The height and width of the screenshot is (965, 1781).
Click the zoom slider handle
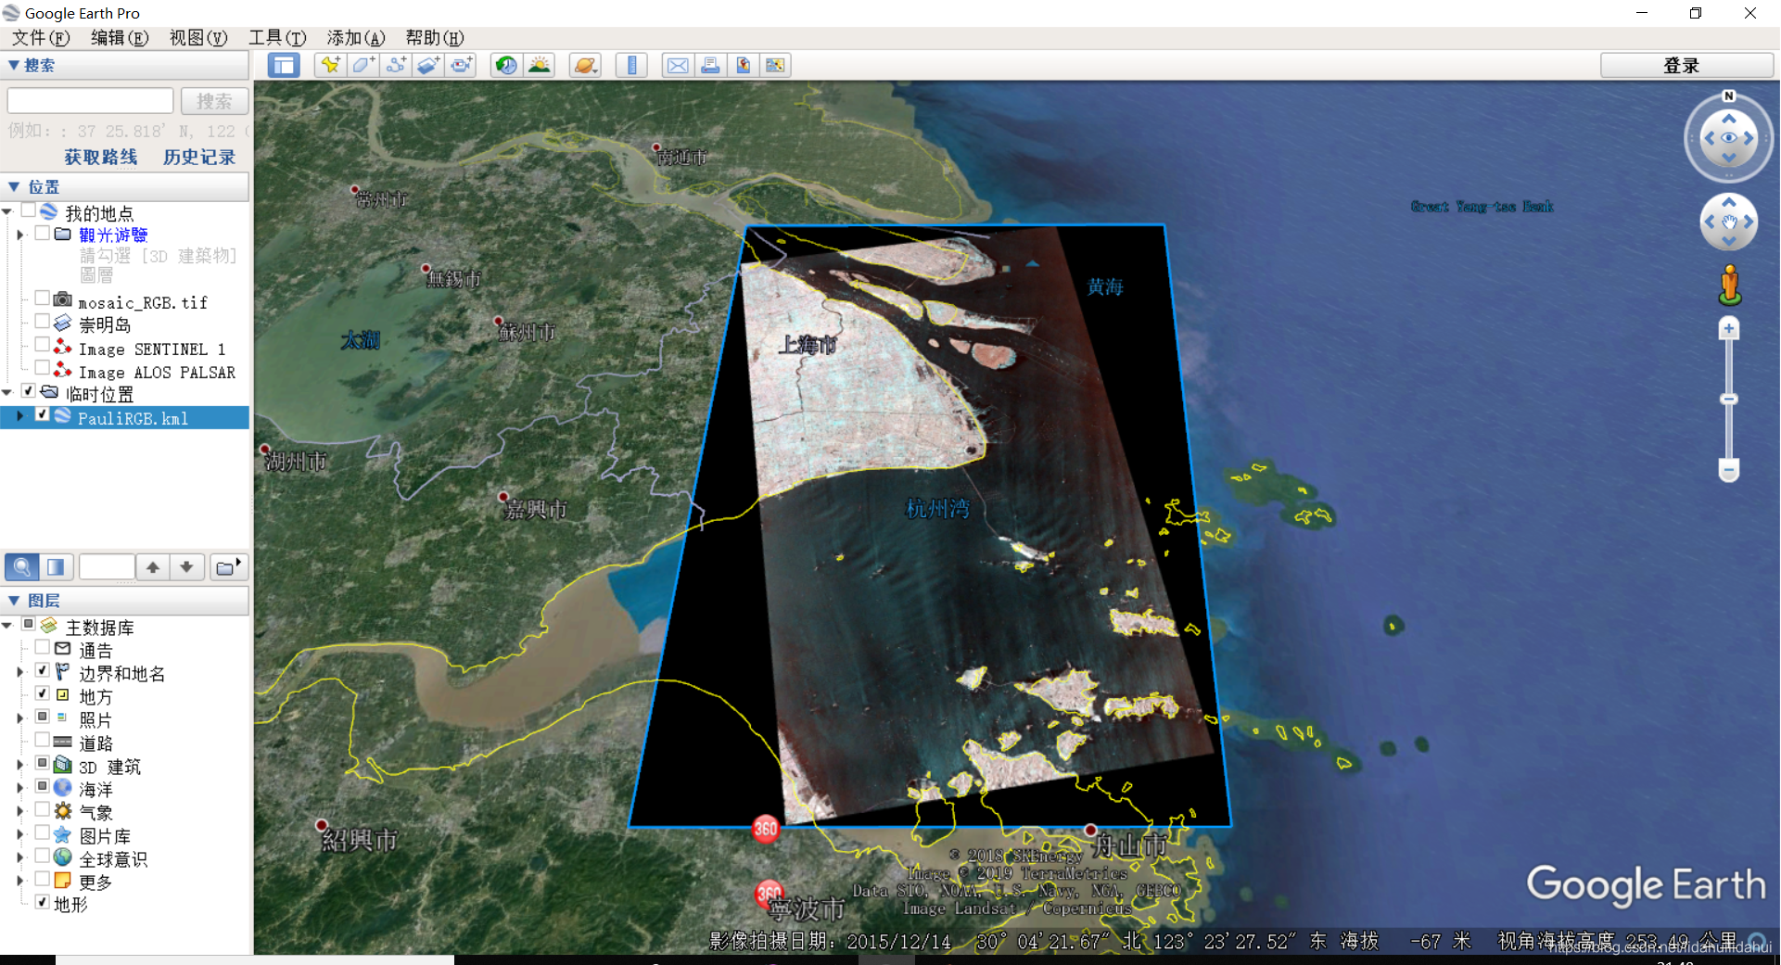pyautogui.click(x=1728, y=400)
